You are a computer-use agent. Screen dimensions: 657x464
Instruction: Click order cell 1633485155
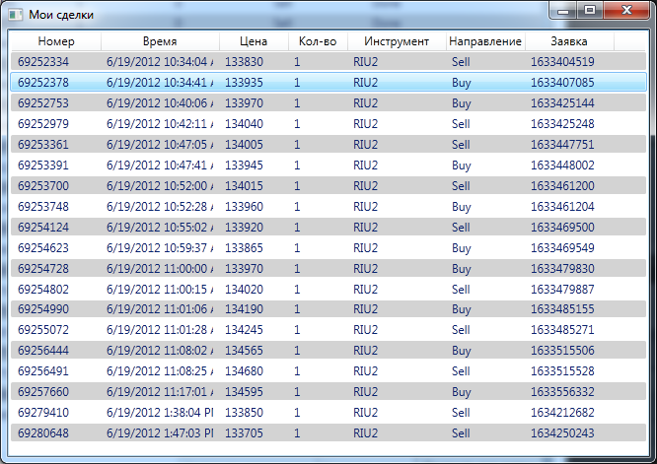[x=562, y=309]
